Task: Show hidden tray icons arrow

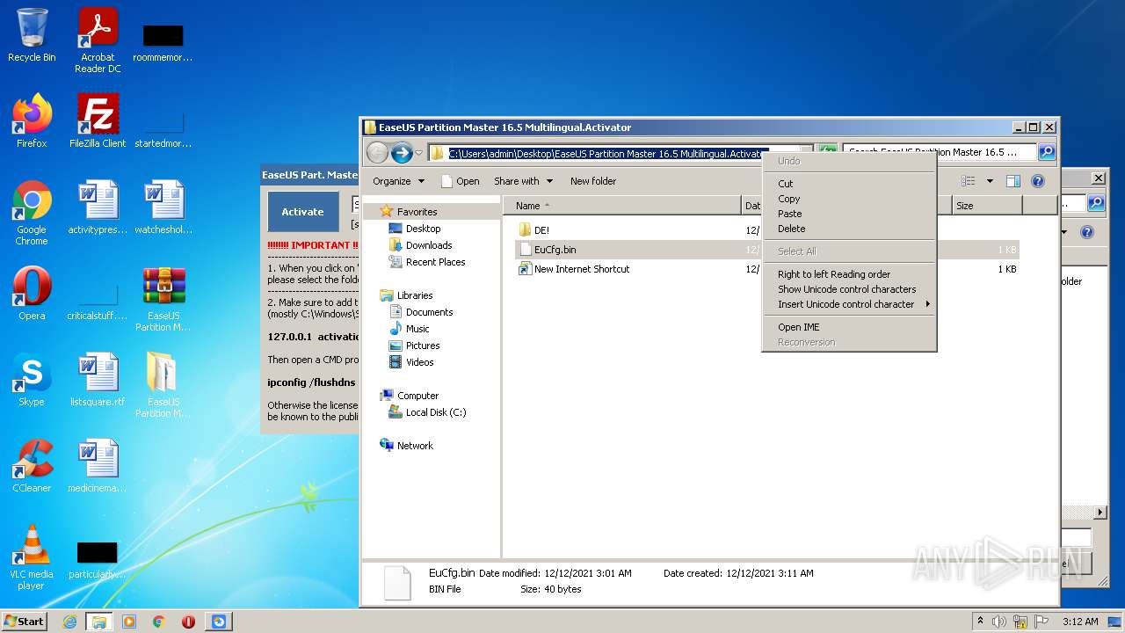Action: (980, 622)
